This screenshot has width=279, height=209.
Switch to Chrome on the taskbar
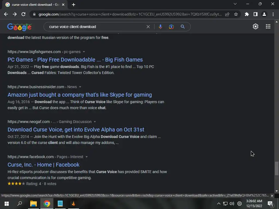47,204
